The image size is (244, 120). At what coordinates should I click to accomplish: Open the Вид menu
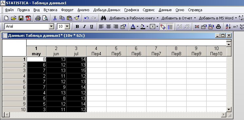pyautogui.click(x=37, y=10)
